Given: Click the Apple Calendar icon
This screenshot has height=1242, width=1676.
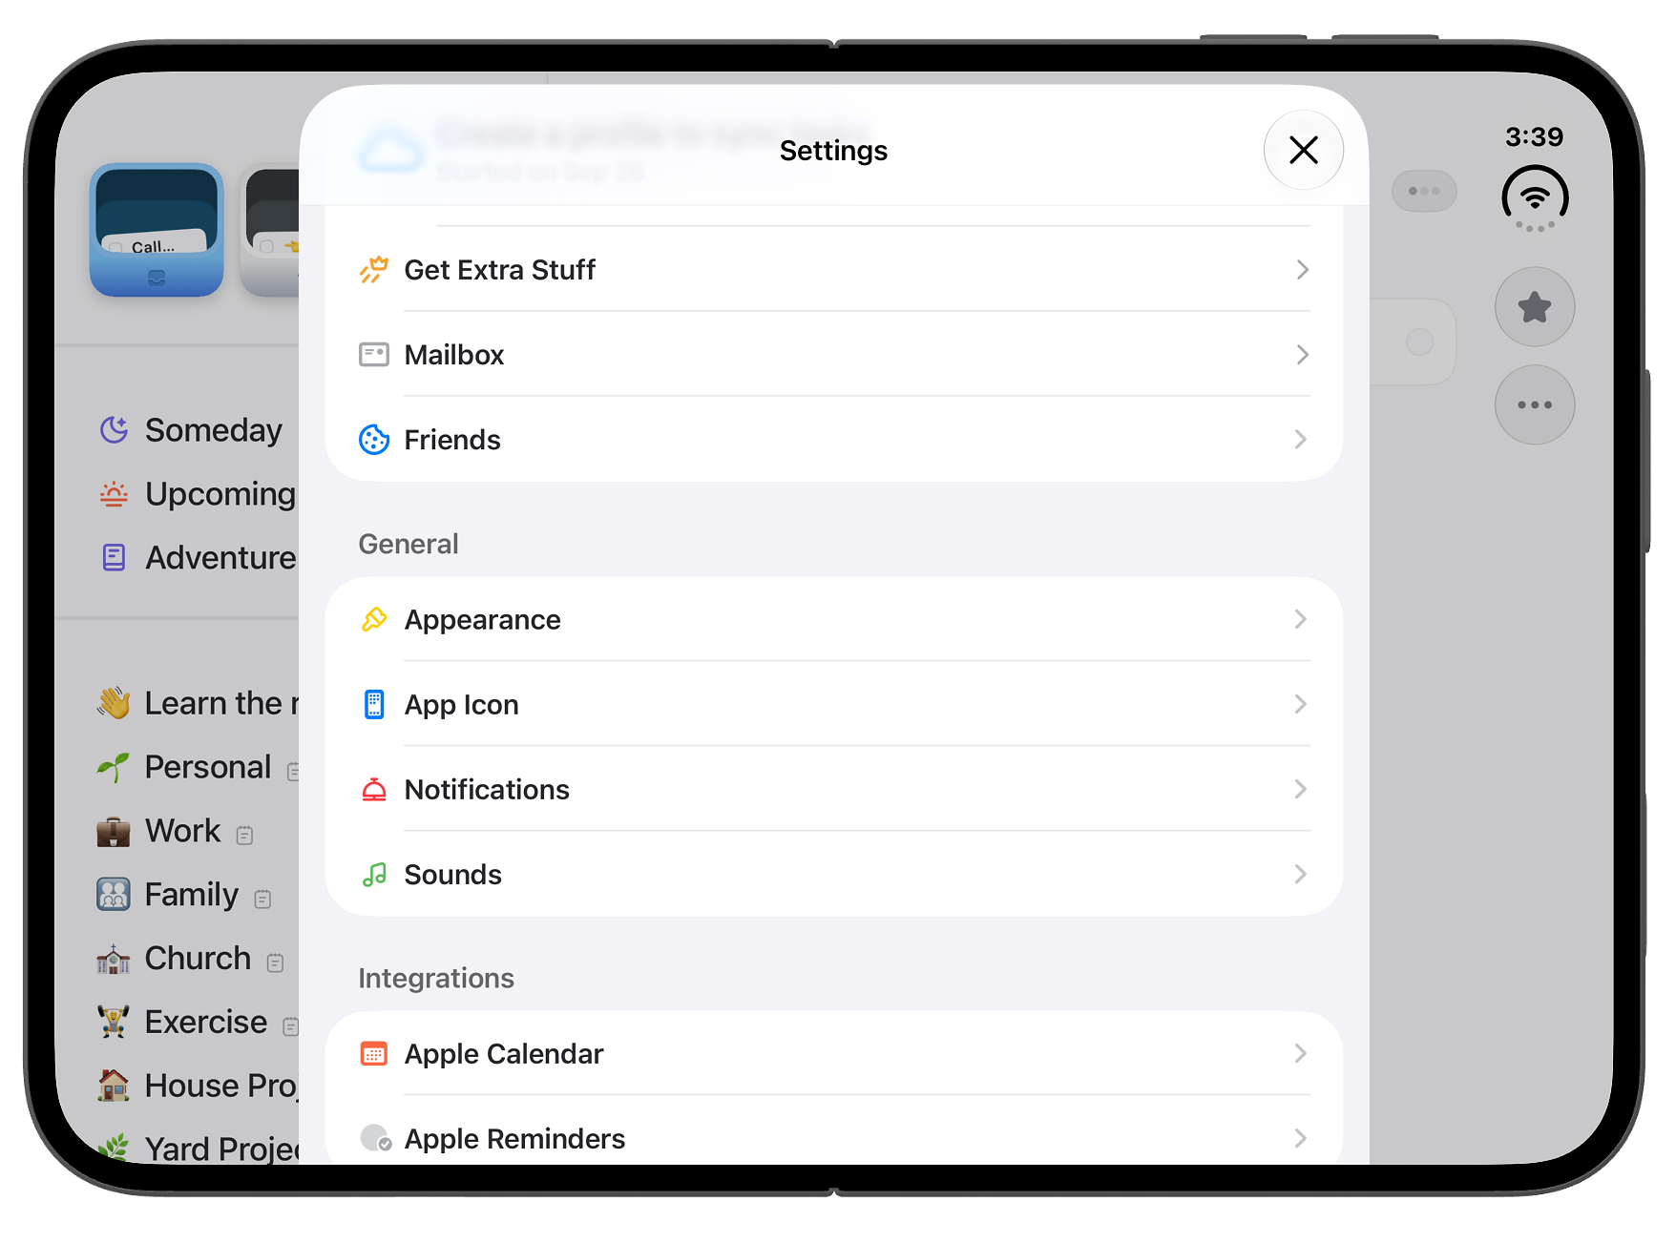Looking at the screenshot, I should [374, 1054].
